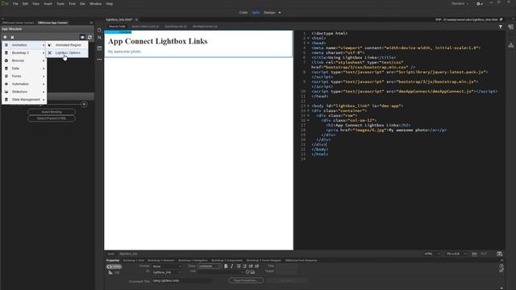Click Select Parent HTML button
Screen dimensions: 516x290
click(x=52, y=118)
